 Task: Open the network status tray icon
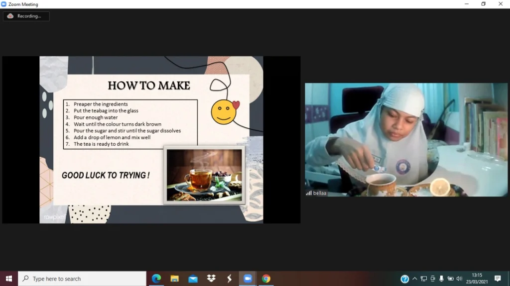[423, 279]
